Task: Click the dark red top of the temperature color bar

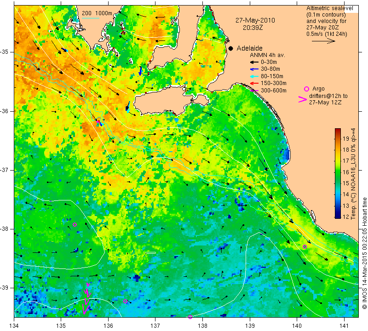Action: point(338,130)
